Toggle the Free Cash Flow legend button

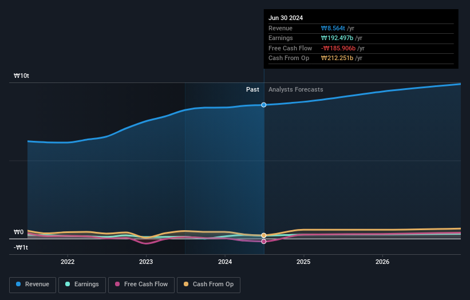point(141,285)
